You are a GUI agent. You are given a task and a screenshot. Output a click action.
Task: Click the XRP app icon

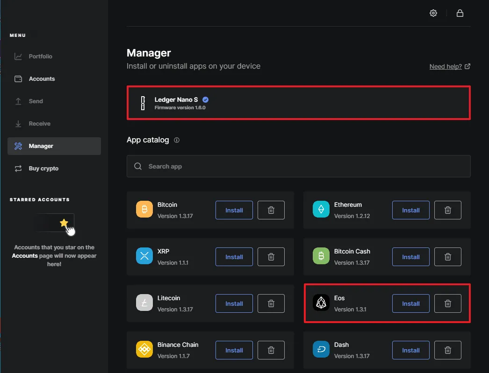coord(144,256)
